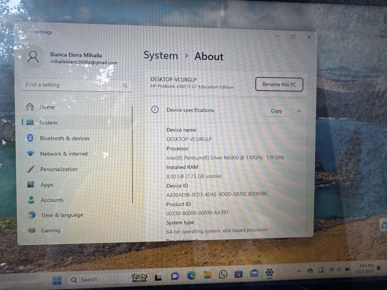Copy the device specifications
This screenshot has height=290, width=387.
click(x=276, y=111)
